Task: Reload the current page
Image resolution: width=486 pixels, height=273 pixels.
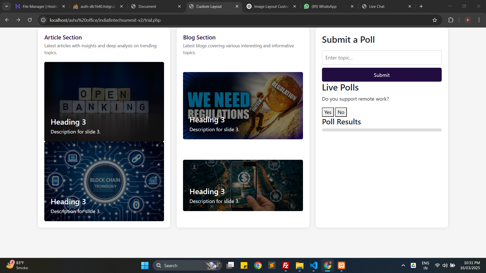Action: [x=30, y=20]
